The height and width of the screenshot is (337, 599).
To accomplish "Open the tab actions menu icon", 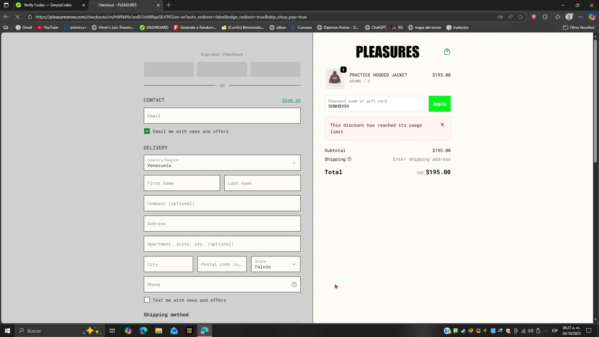I will [x=6, y=5].
